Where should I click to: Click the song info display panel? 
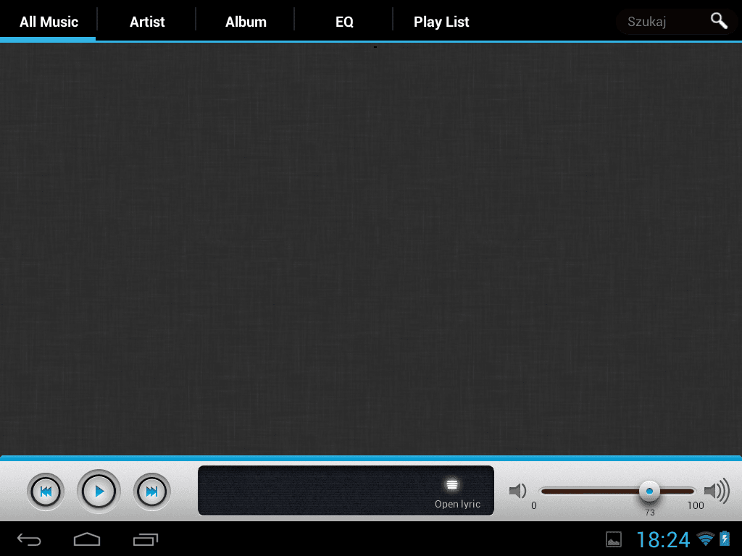346,490
